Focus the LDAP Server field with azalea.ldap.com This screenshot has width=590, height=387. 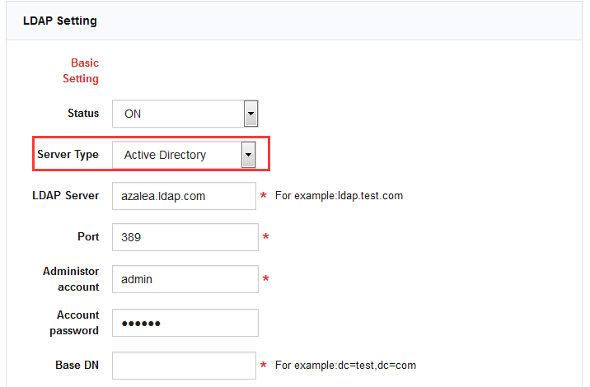click(185, 196)
